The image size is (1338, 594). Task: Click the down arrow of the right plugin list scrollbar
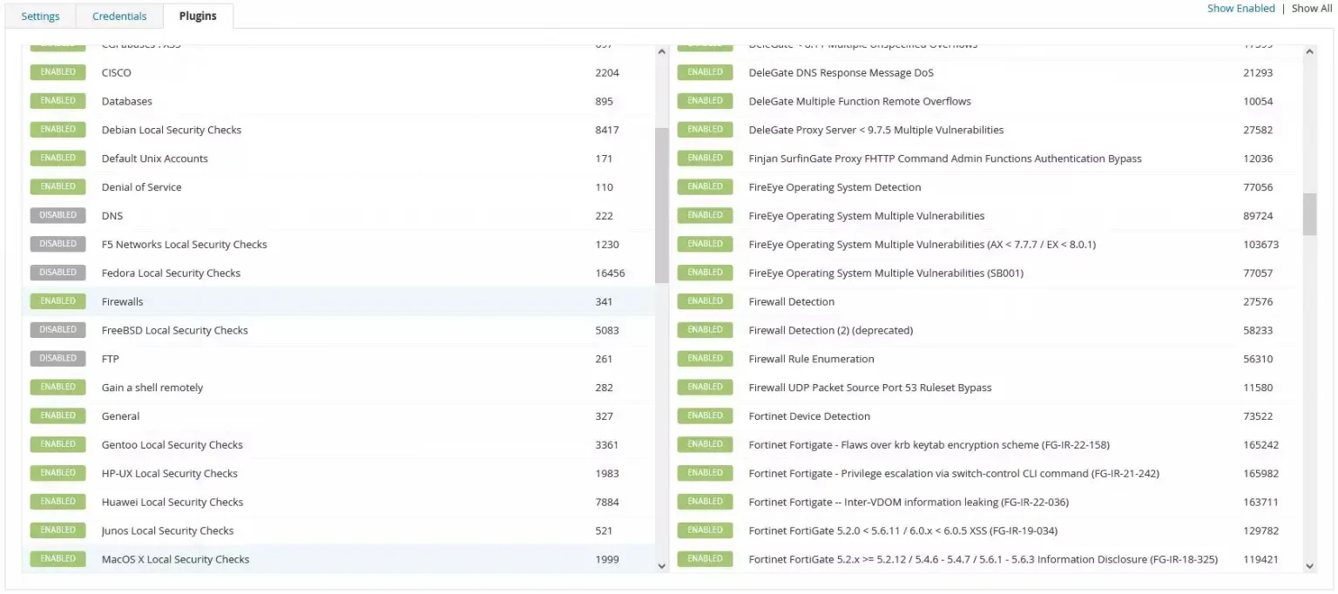point(1309,565)
